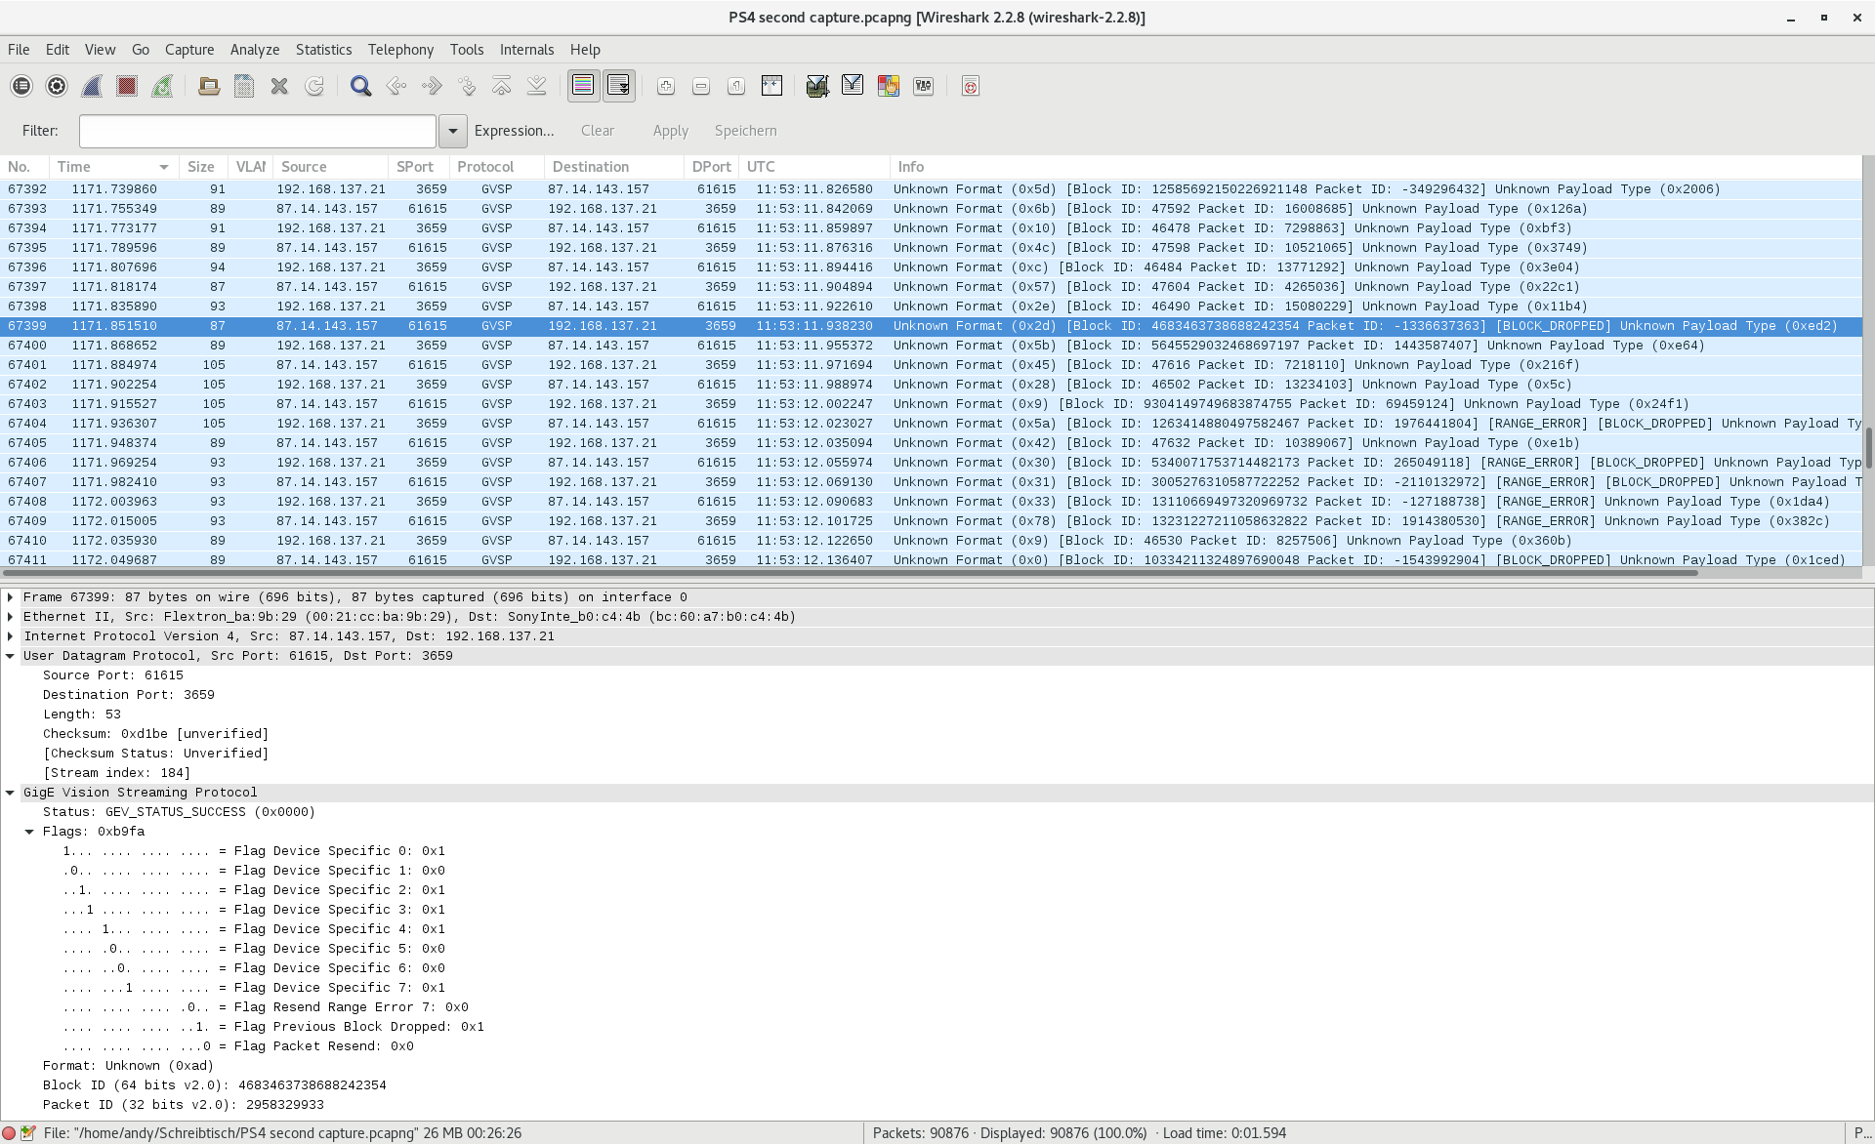Click the packet capture stop icon
The image size is (1875, 1144).
point(126,86)
